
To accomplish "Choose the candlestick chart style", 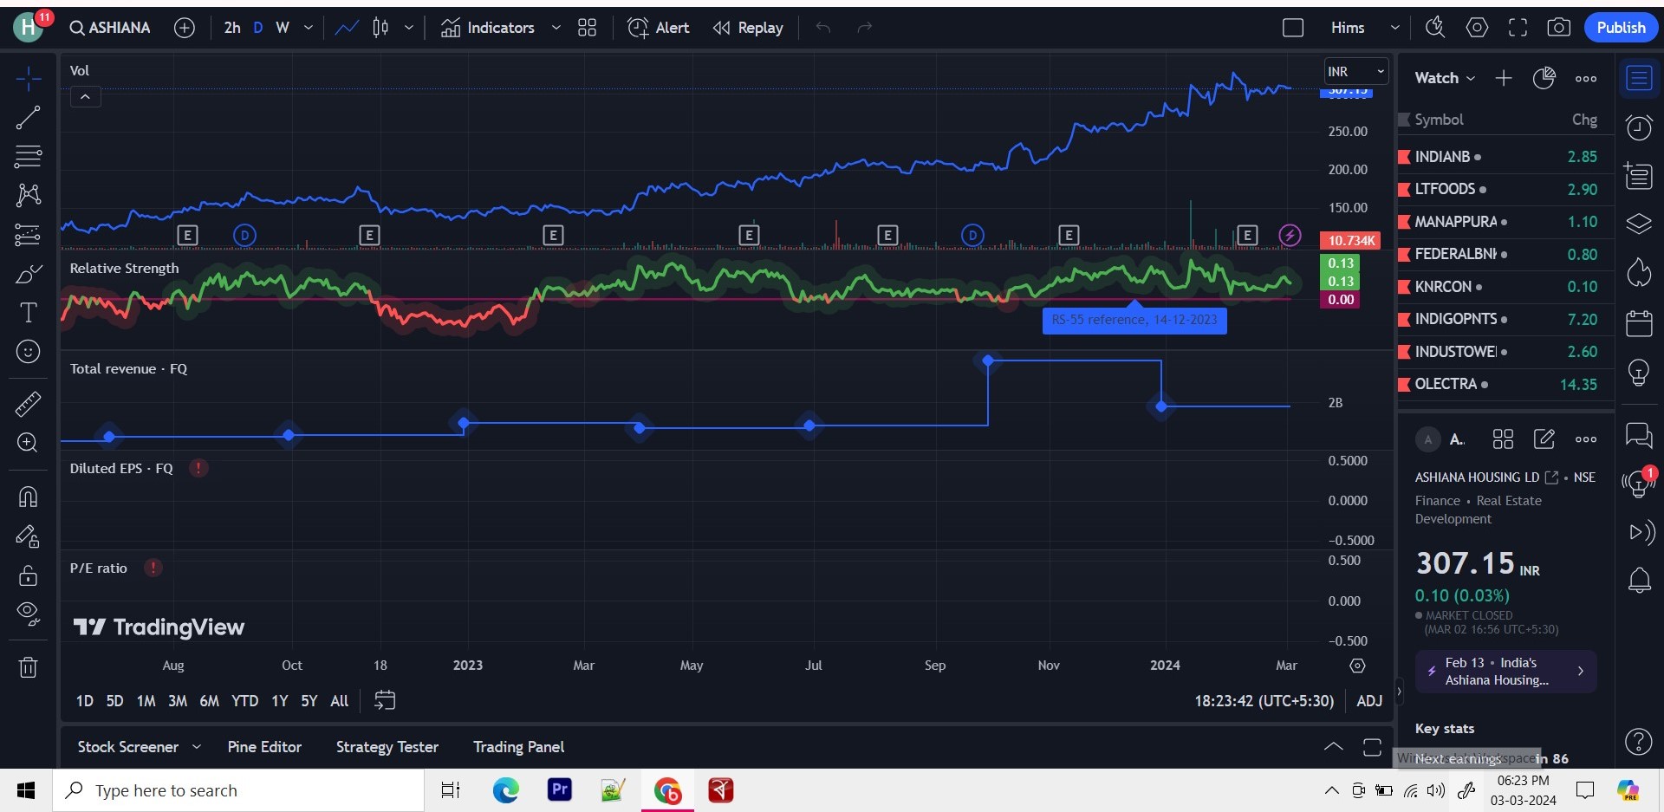I will [x=380, y=28].
